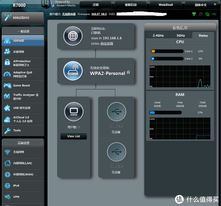Click the WebShell button

click(166, 5)
